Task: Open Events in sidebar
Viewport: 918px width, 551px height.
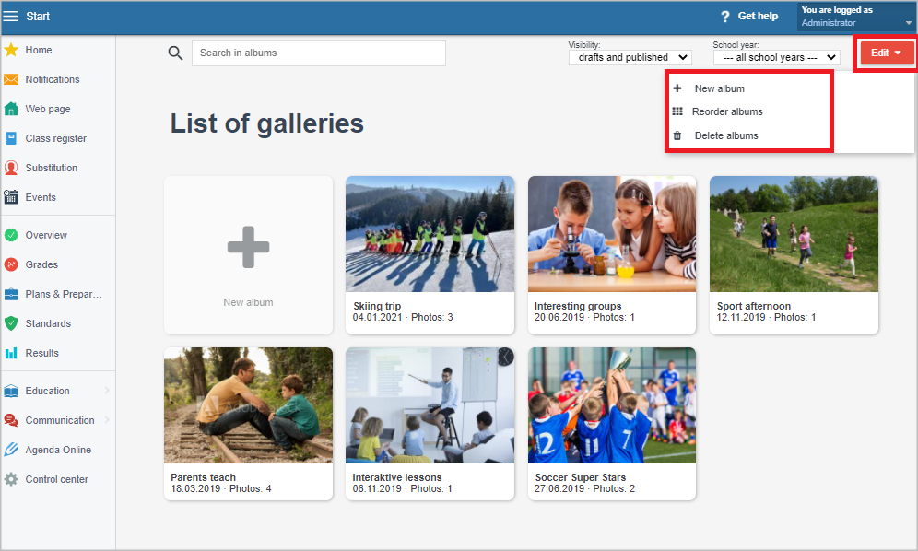Action: pos(41,197)
